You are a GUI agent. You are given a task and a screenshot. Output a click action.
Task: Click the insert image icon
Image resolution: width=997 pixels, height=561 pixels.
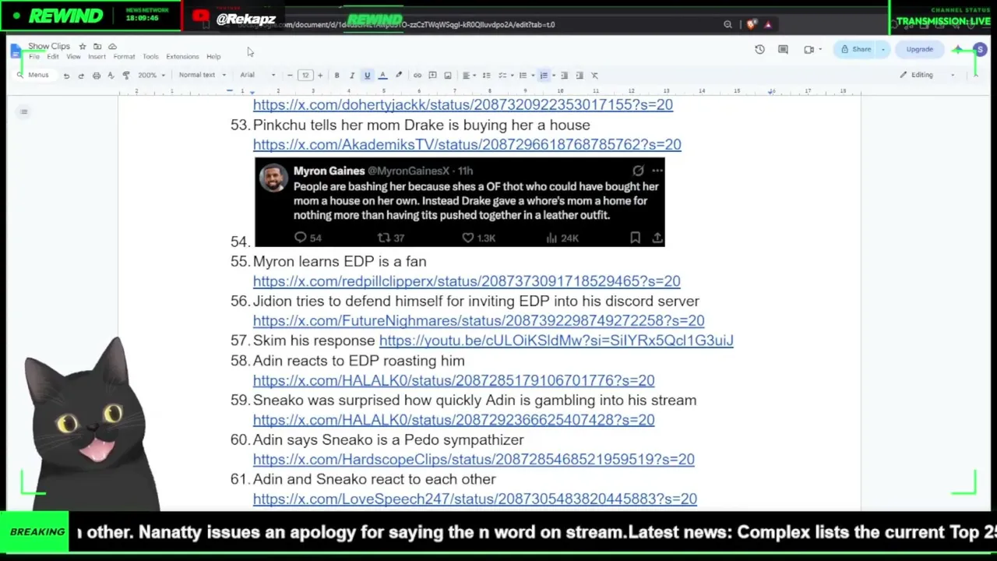(x=448, y=76)
